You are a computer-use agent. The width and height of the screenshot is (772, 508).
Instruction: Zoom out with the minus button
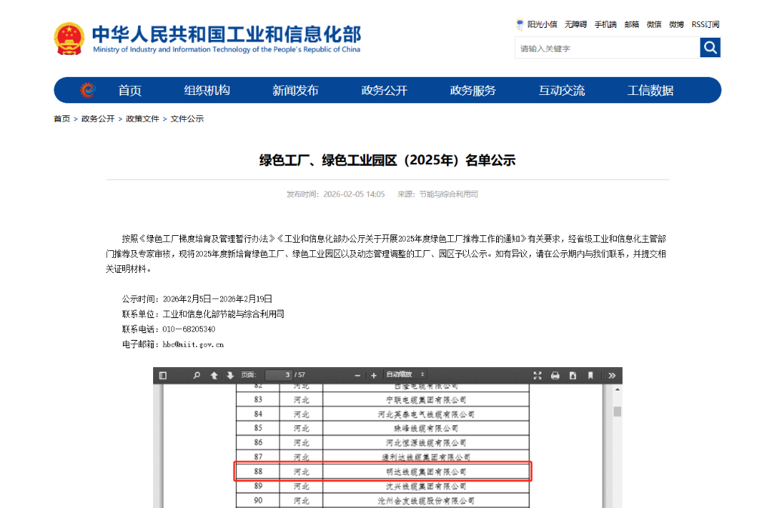click(357, 375)
